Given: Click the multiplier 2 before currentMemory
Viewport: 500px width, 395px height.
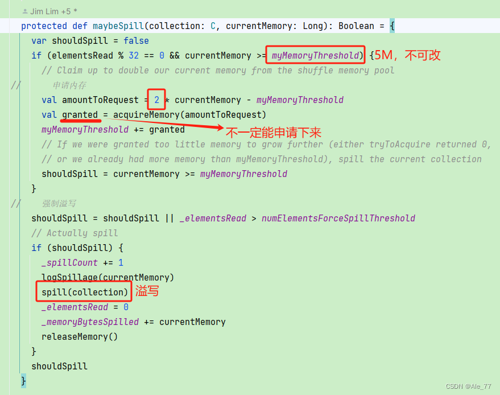Looking at the screenshot, I should point(156,100).
